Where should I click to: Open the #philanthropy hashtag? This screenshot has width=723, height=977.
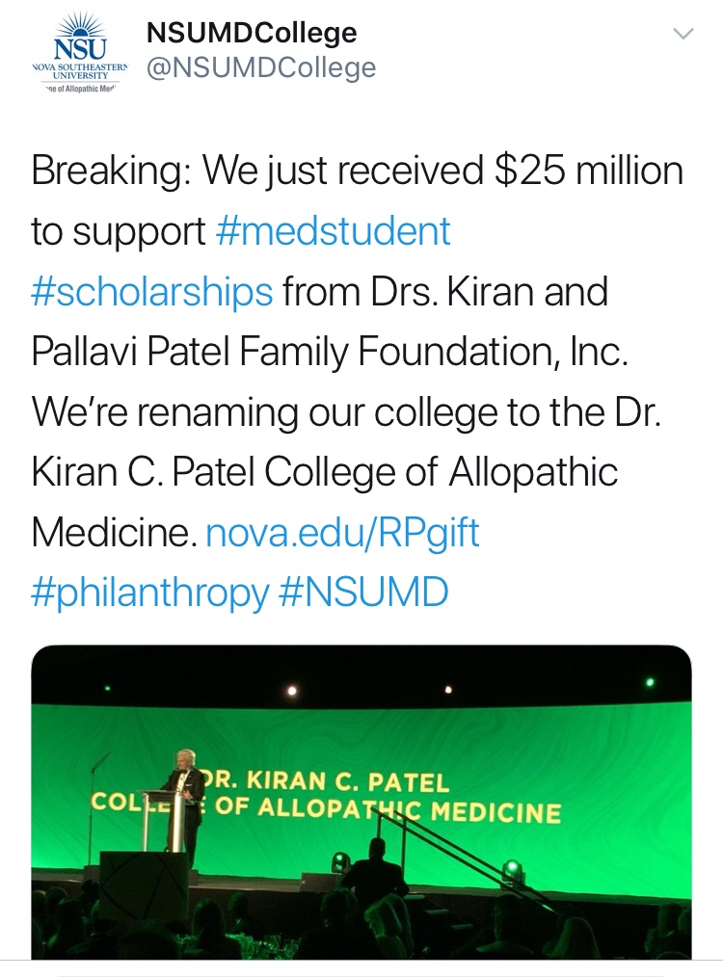[149, 593]
